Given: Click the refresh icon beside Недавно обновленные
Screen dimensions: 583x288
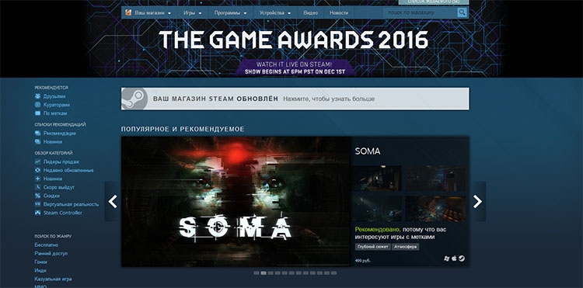Looking at the screenshot, I should click(x=37, y=170).
